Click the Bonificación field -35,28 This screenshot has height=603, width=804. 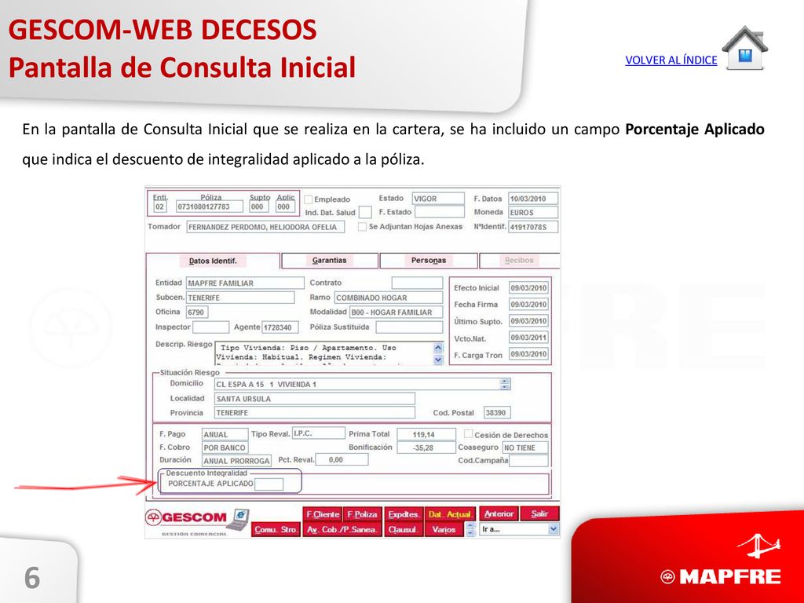click(x=426, y=448)
